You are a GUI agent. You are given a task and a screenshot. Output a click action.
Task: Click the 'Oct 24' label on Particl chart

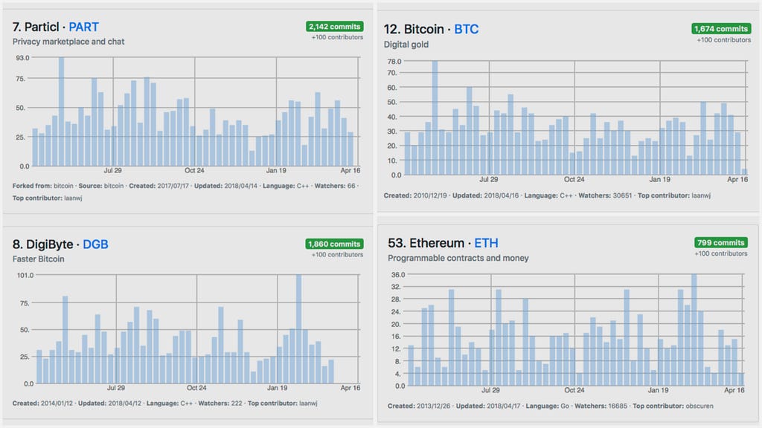point(194,170)
